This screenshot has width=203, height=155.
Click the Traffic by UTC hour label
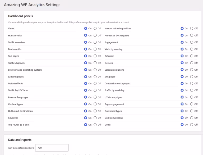[18, 90]
